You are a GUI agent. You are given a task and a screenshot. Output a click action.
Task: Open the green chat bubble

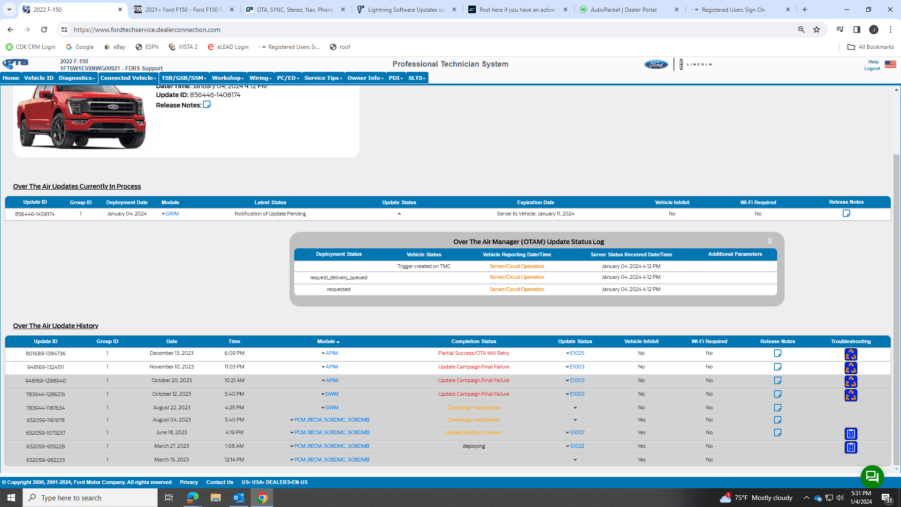click(872, 477)
